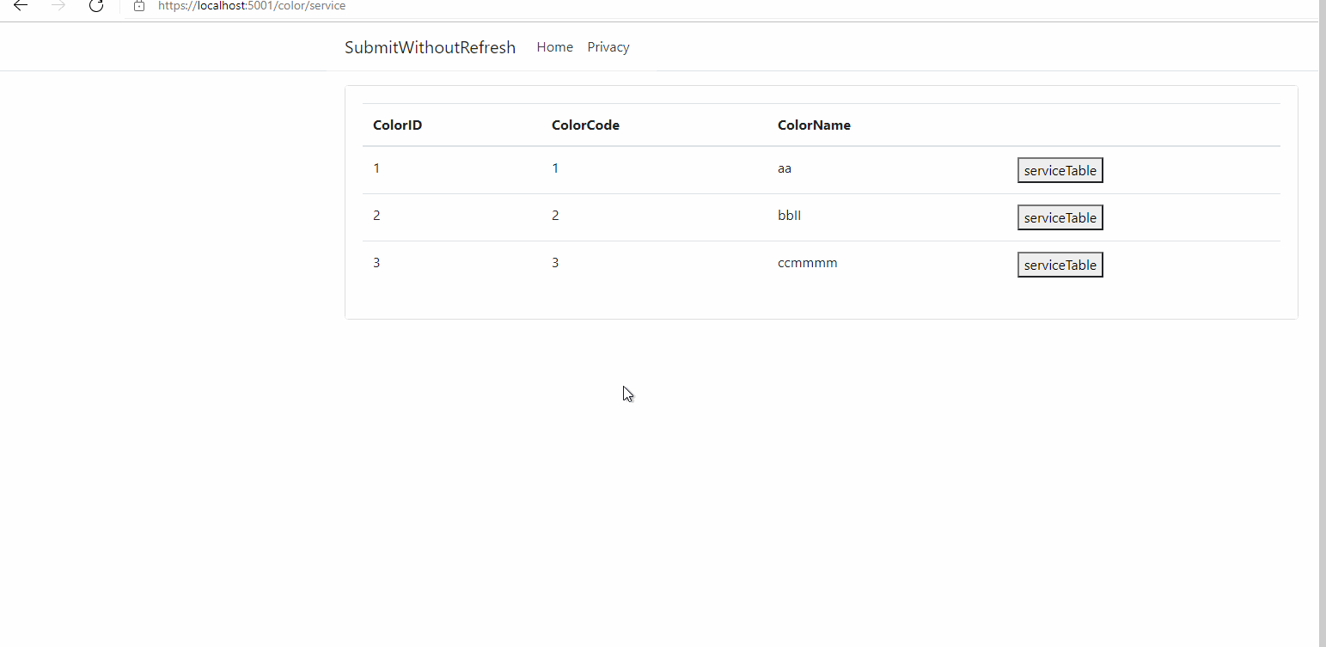Click the localhost URL in address bar

252,6
